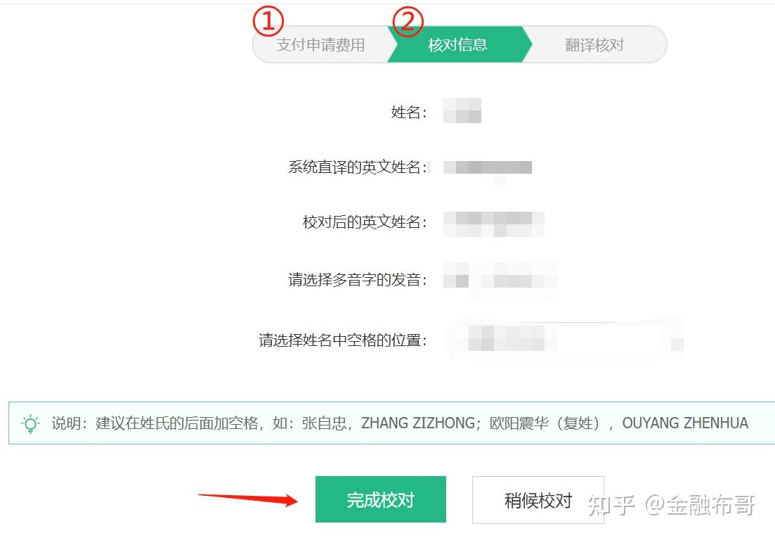Open the 请选择姓名中空格的位置 dropdown
Viewport: 775px width, 538px height.
tap(564, 339)
